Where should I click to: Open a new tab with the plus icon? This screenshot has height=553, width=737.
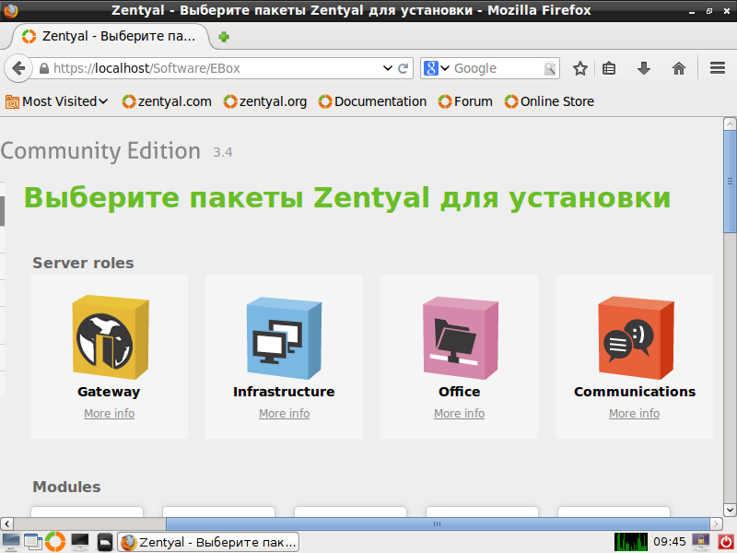point(224,37)
